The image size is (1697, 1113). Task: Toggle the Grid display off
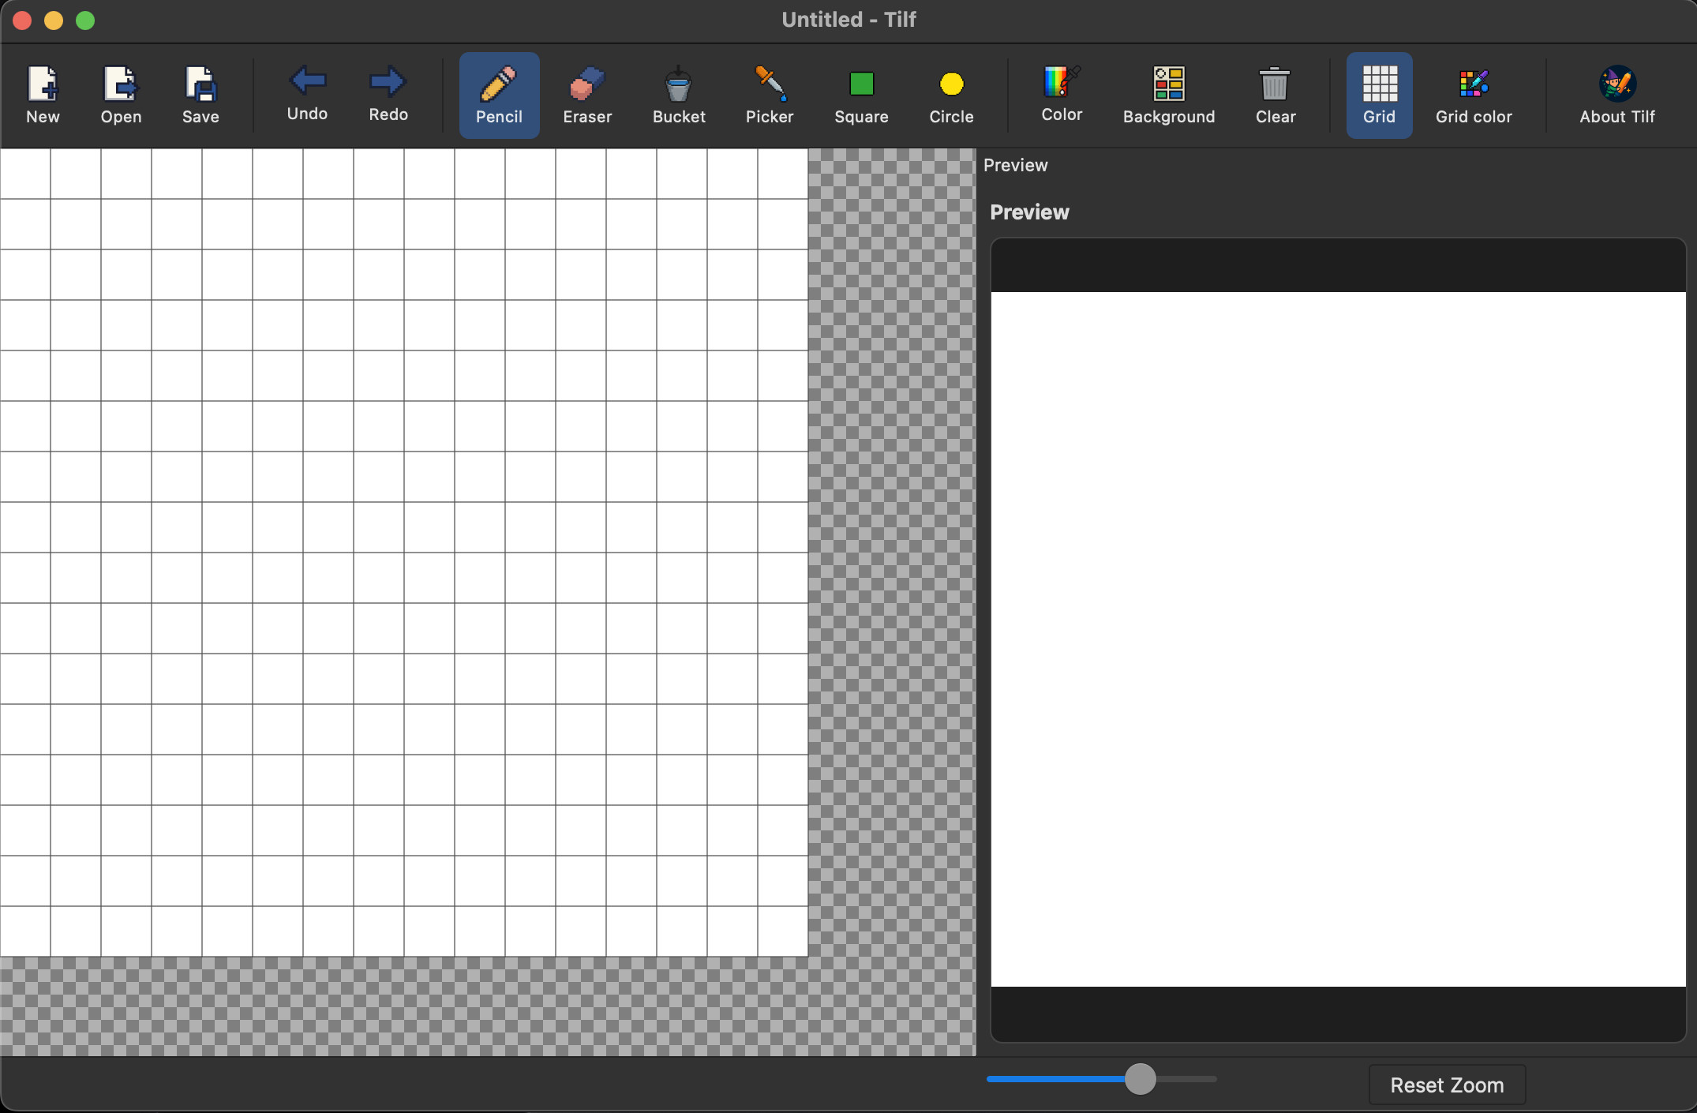(x=1379, y=95)
